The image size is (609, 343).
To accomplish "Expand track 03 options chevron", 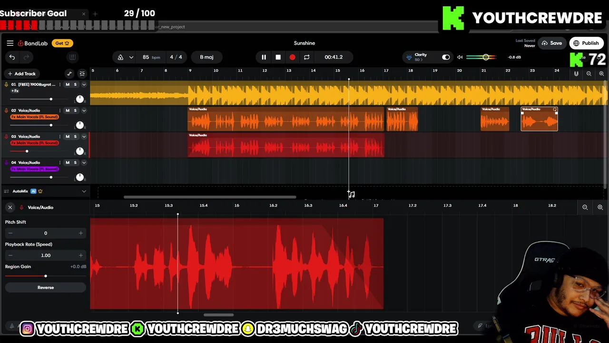I will tap(84, 137).
